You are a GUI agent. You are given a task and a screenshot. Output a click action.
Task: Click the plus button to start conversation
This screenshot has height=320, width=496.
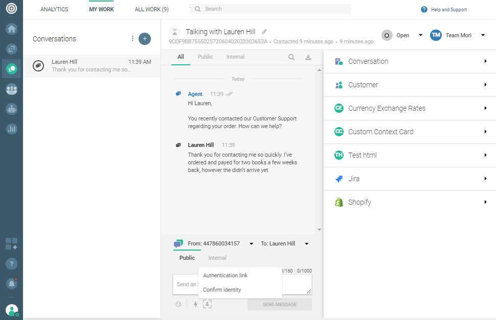145,39
